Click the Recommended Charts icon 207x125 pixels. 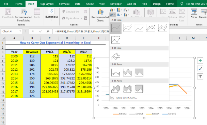[100, 15]
